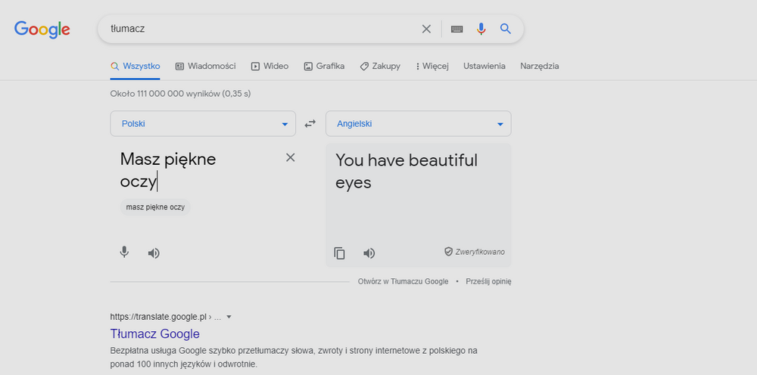Clear the Polish source text
The width and height of the screenshot is (757, 375).
click(290, 157)
